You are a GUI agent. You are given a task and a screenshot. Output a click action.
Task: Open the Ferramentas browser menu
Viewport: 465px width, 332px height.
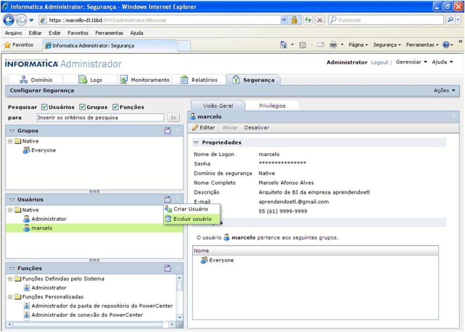[109, 33]
